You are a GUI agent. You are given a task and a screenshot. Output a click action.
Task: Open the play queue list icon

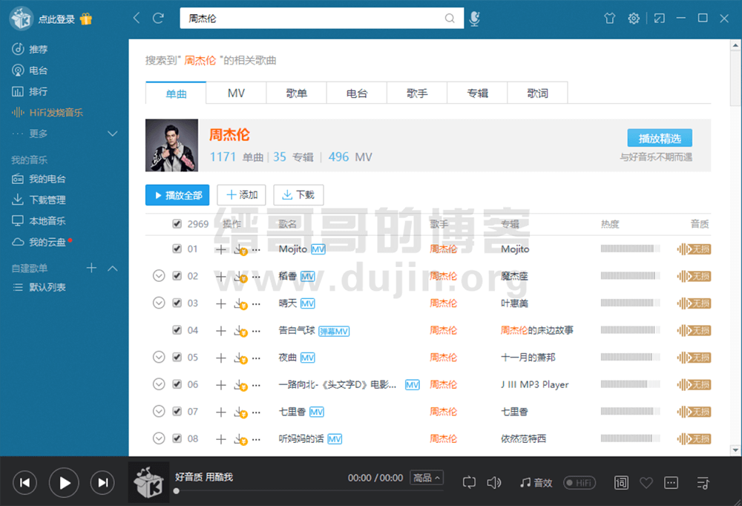point(703,482)
